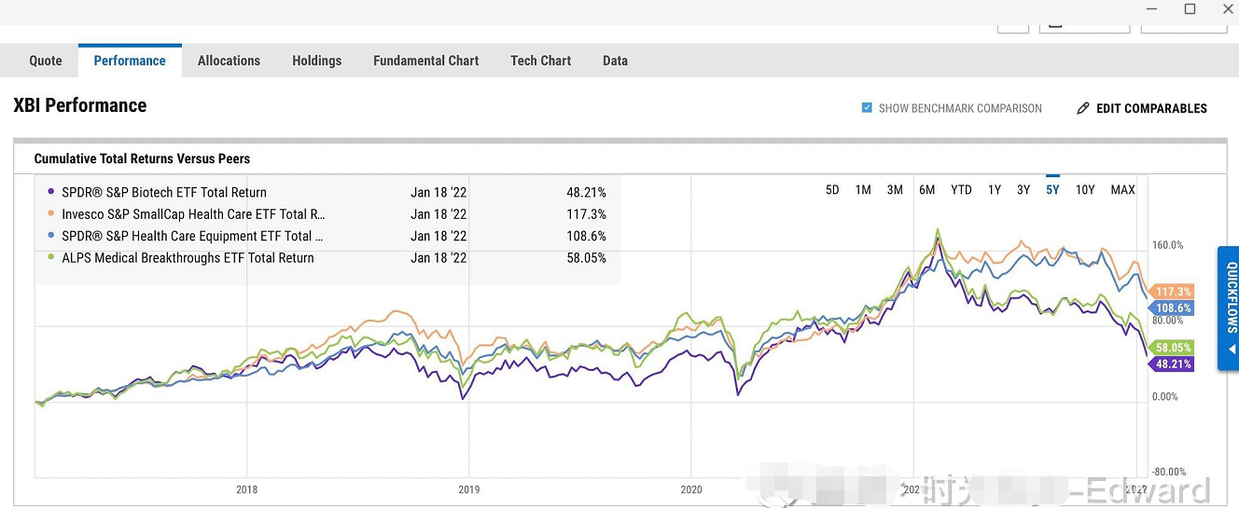Image resolution: width=1239 pixels, height=508 pixels.
Task: Open the Holdings tab
Action: click(x=316, y=61)
